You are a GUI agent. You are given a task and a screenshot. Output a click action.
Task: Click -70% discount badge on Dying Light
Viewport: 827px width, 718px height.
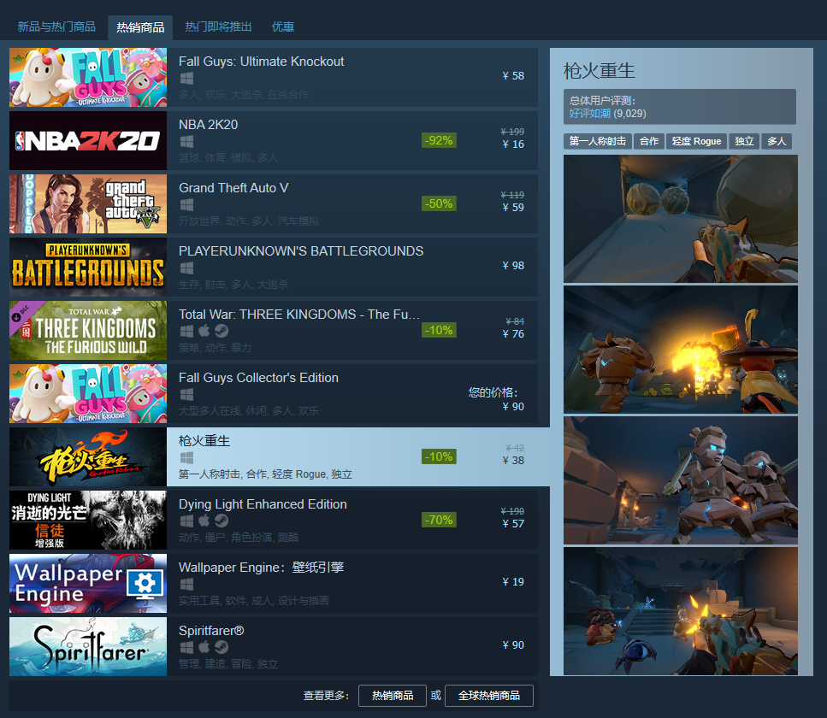coord(439,521)
